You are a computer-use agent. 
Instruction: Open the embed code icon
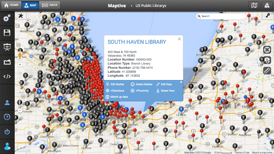[x=7, y=76]
